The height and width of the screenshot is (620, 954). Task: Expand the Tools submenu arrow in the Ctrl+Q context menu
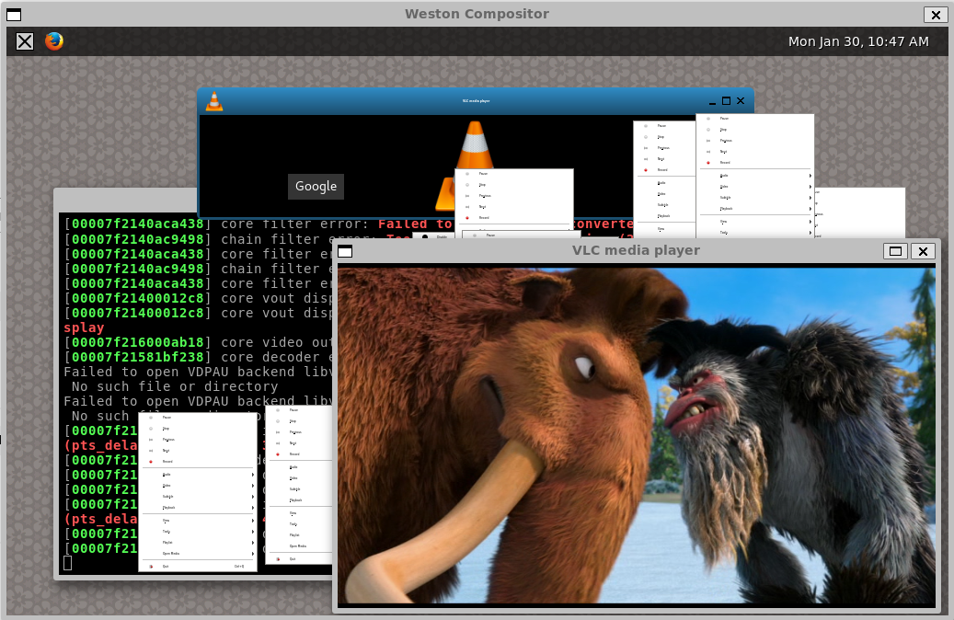252,532
